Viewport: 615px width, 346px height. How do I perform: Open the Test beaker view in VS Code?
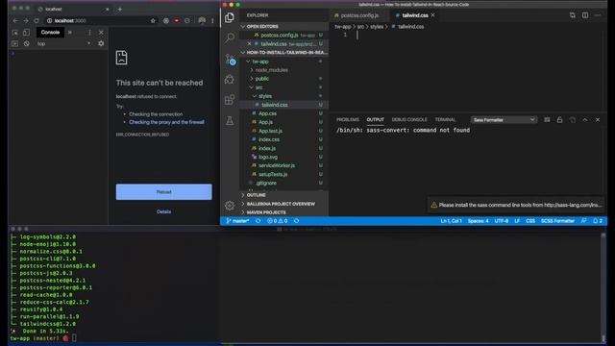pos(230,120)
